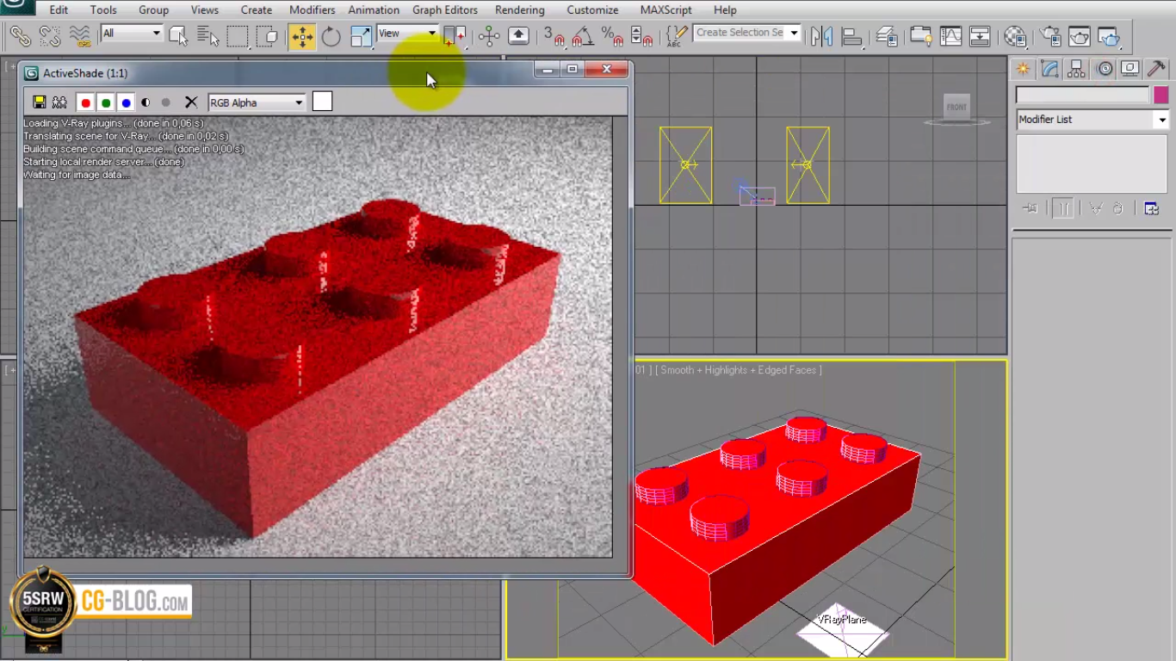
Task: Switch to the Create command panel tab
Action: 1023,69
